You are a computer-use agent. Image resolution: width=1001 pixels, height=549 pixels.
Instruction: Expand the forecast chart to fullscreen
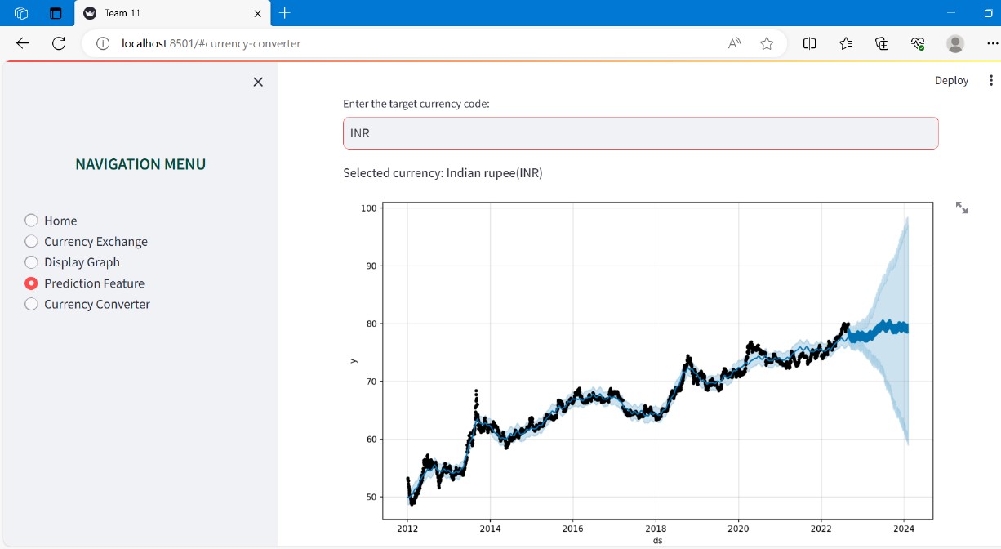click(x=961, y=208)
